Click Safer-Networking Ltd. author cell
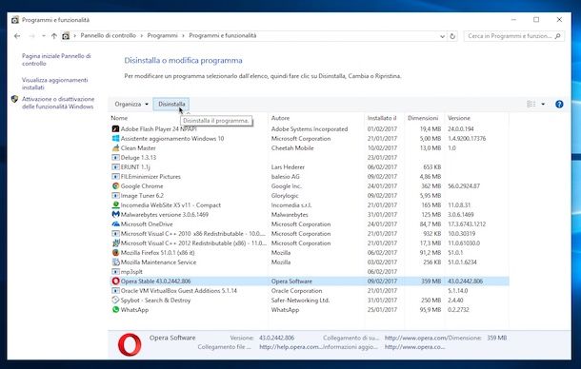The image size is (581, 369). (x=300, y=301)
